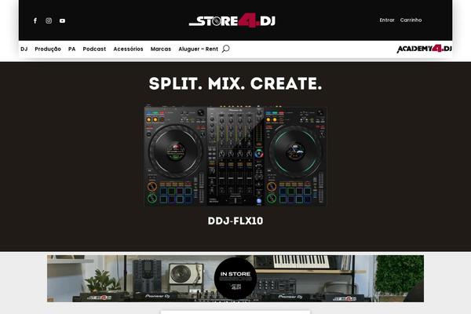Image resolution: width=471 pixels, height=314 pixels.
Task: Open the Academy4DJ logo link
Action: [424, 49]
